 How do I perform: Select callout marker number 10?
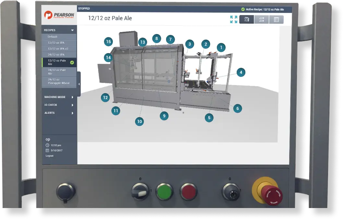click(x=139, y=122)
